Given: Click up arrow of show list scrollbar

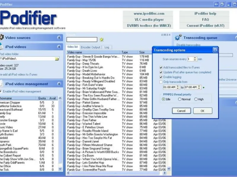Looking at the screenshot, I should point(60,98).
